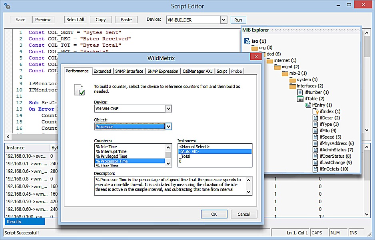Click the ifOperStatus (8) document icon

pyautogui.click(x=315, y=156)
